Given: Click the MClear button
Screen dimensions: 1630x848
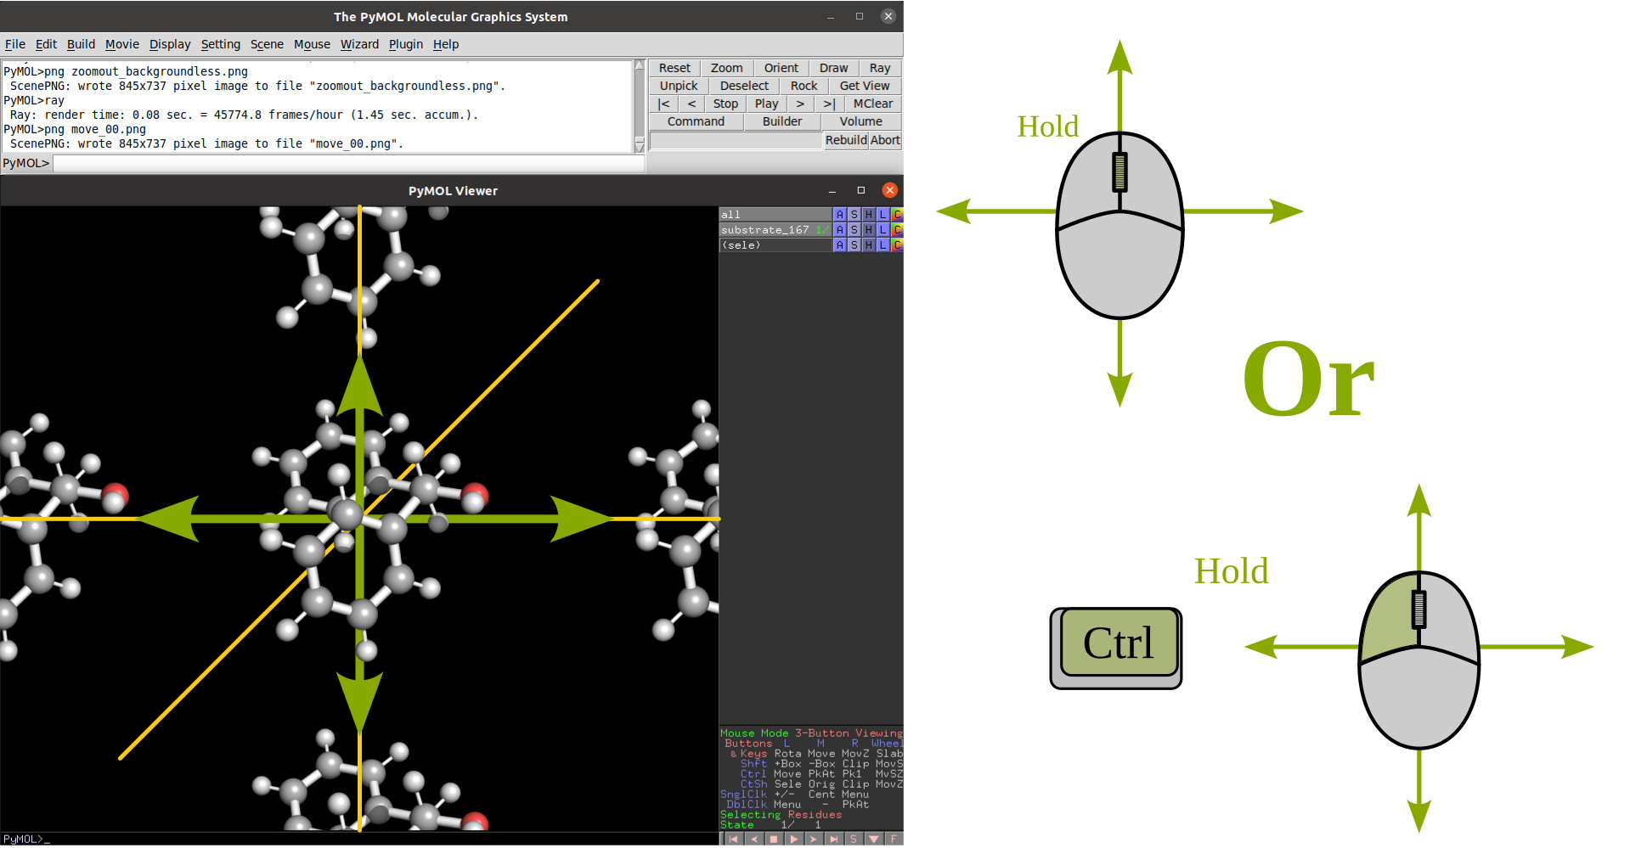Looking at the screenshot, I should coord(873,104).
